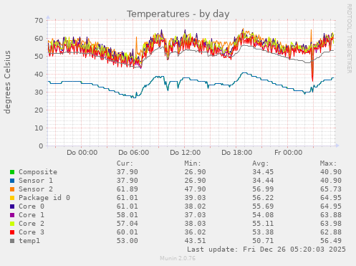The height and width of the screenshot is (266, 356).
Task: Click the Munin 2.0.76 footer text
Action: (x=178, y=258)
